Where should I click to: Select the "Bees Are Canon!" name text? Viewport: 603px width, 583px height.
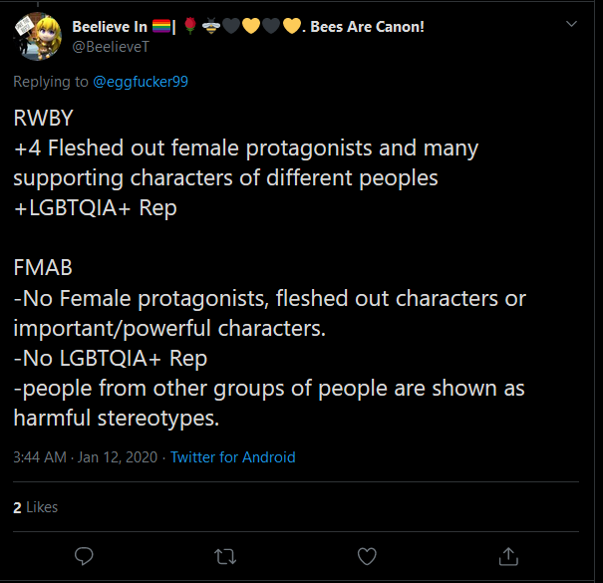pyautogui.click(x=367, y=27)
